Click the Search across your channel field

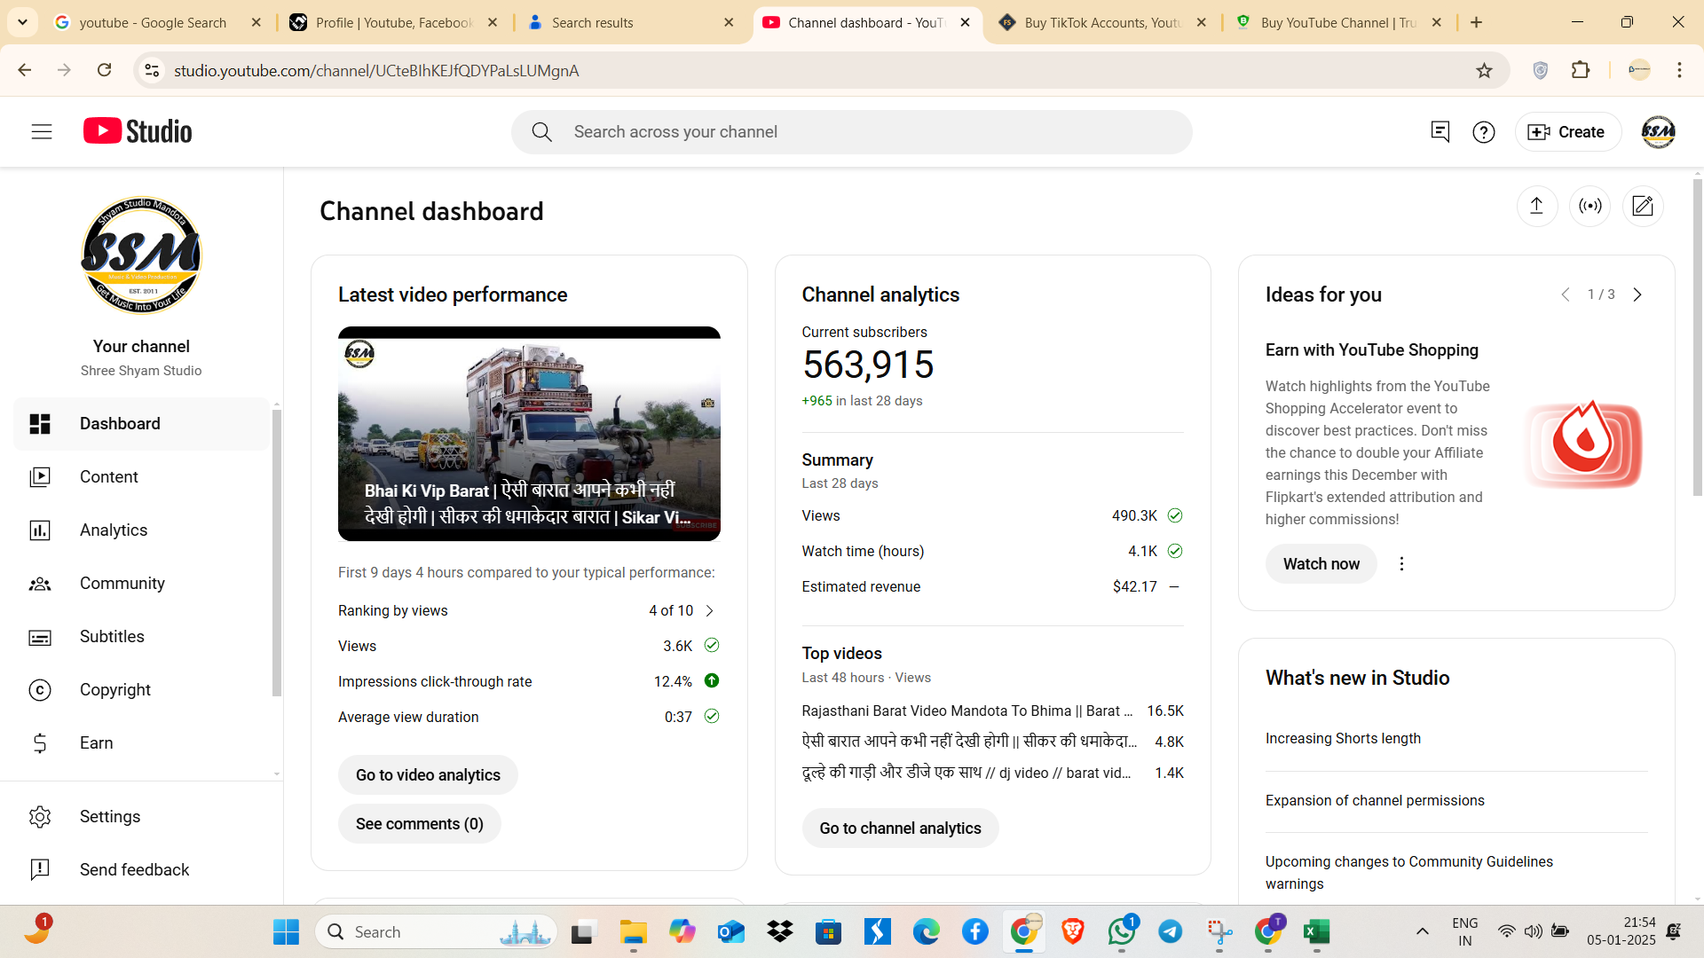pyautogui.click(x=852, y=132)
